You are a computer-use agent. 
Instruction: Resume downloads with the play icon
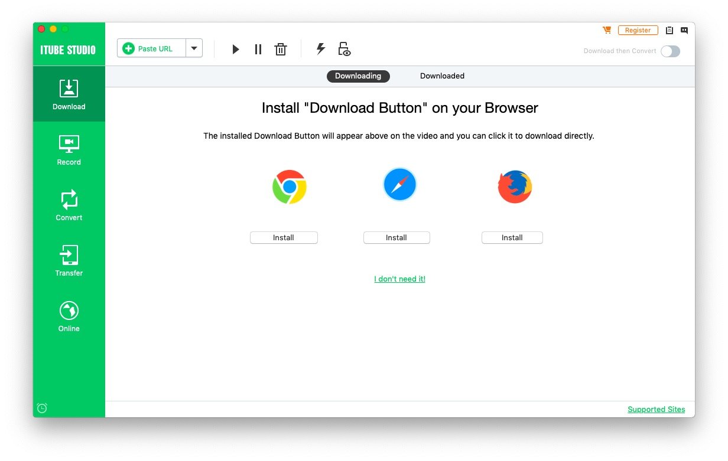pos(236,50)
